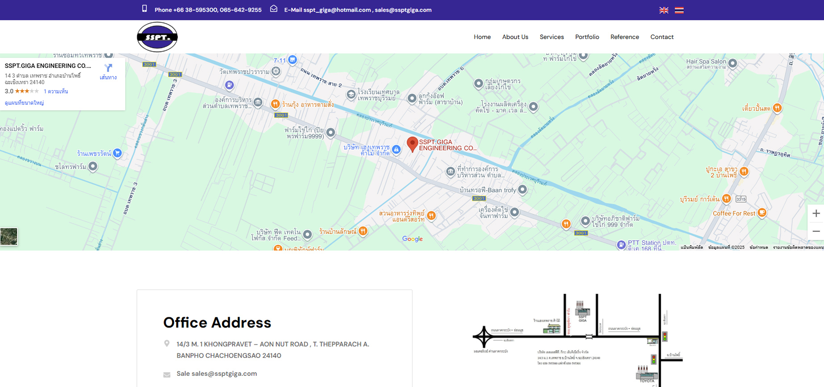Open the About Us page

pos(515,37)
